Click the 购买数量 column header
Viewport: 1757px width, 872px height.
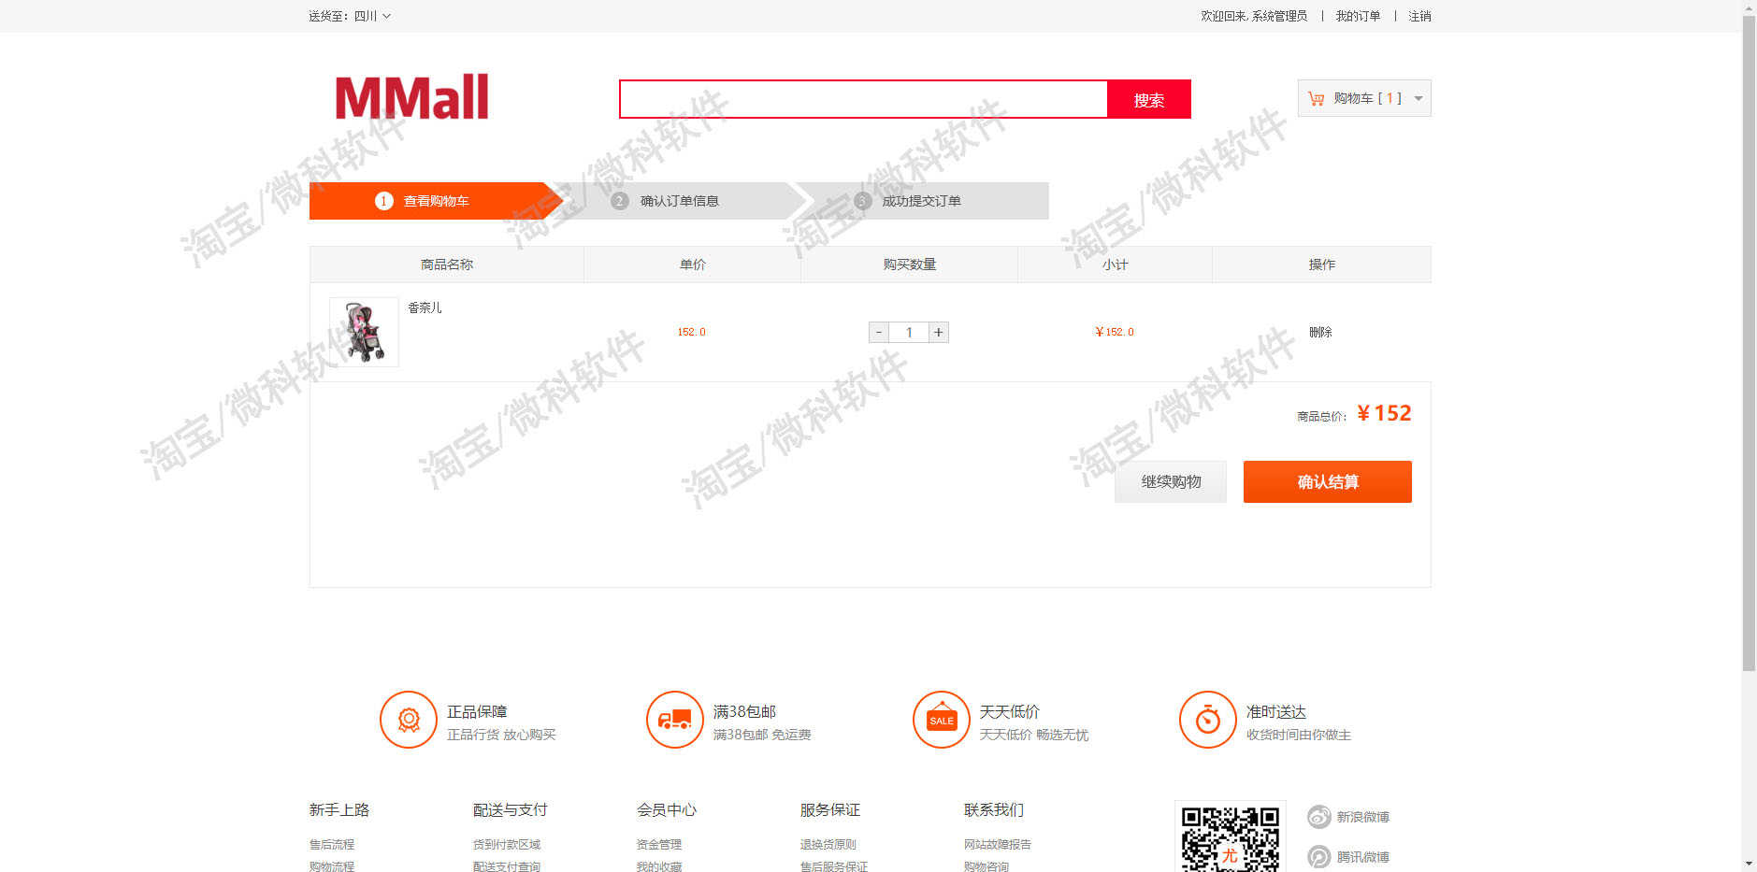coord(910,264)
